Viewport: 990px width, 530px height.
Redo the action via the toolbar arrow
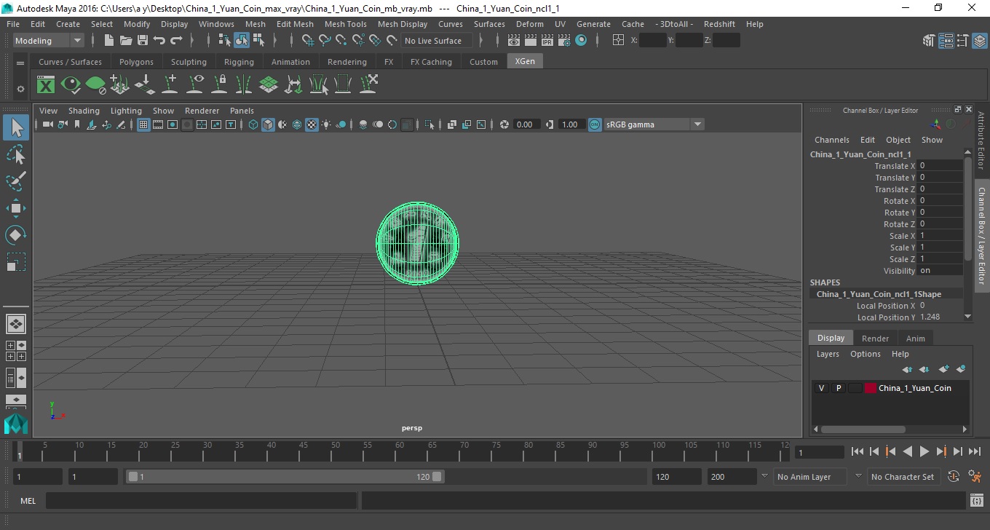tap(176, 41)
